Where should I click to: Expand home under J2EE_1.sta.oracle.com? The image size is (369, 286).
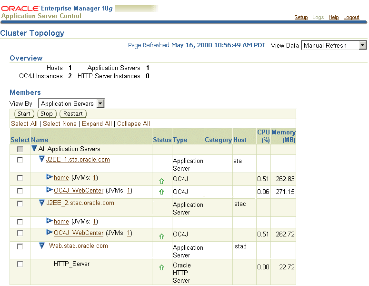[x=49, y=177]
